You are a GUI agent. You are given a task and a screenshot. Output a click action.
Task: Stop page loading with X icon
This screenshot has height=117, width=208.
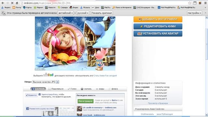pyautogui.click(x=12, y=3)
